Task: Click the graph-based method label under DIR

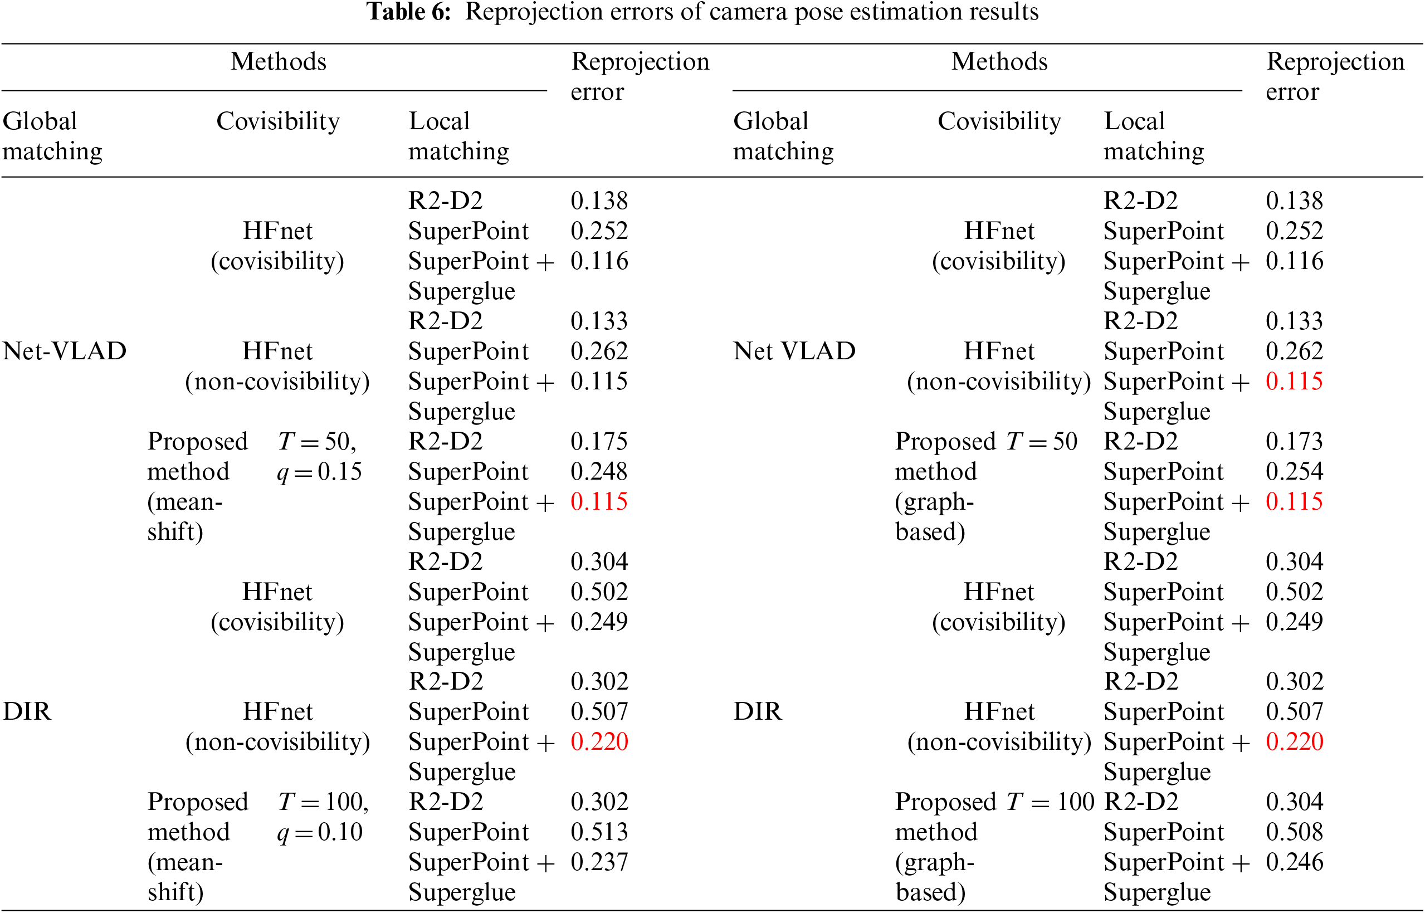Action: (936, 847)
